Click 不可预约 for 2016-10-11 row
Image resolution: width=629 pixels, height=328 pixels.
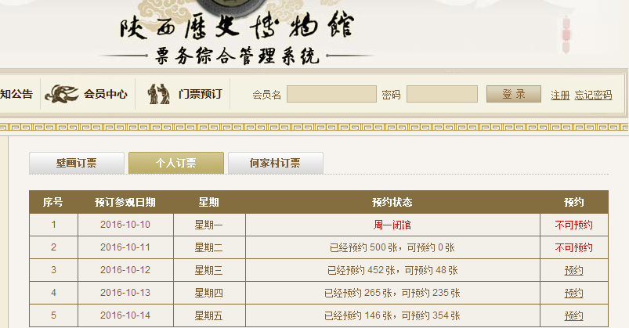(573, 248)
